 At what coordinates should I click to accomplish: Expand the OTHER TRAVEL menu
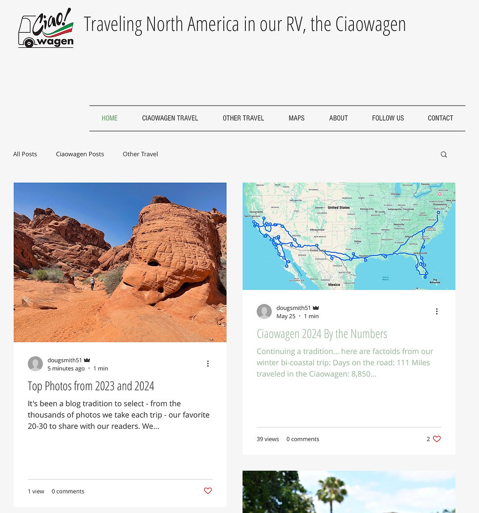pos(243,118)
